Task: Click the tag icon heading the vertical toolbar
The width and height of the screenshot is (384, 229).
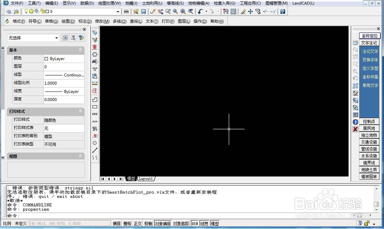Action: coord(95,33)
